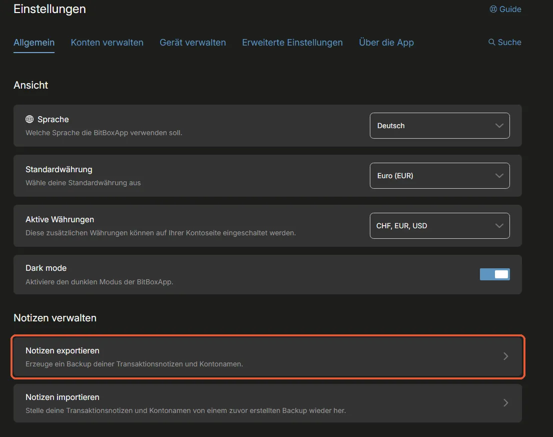Click the Einstellungen page title
The width and height of the screenshot is (553, 437).
click(50, 9)
